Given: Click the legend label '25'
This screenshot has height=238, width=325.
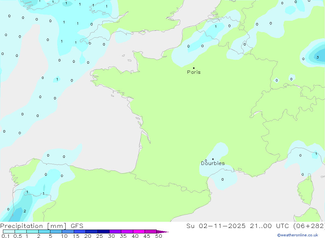Looking at the screenshot, I should (x=99, y=236).
